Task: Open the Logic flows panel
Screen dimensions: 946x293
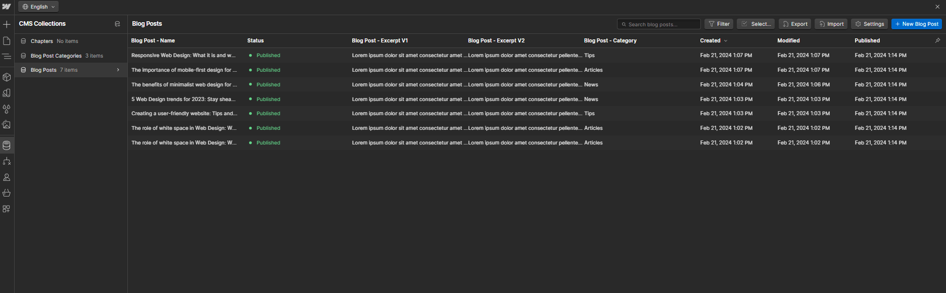Action: coord(7,161)
